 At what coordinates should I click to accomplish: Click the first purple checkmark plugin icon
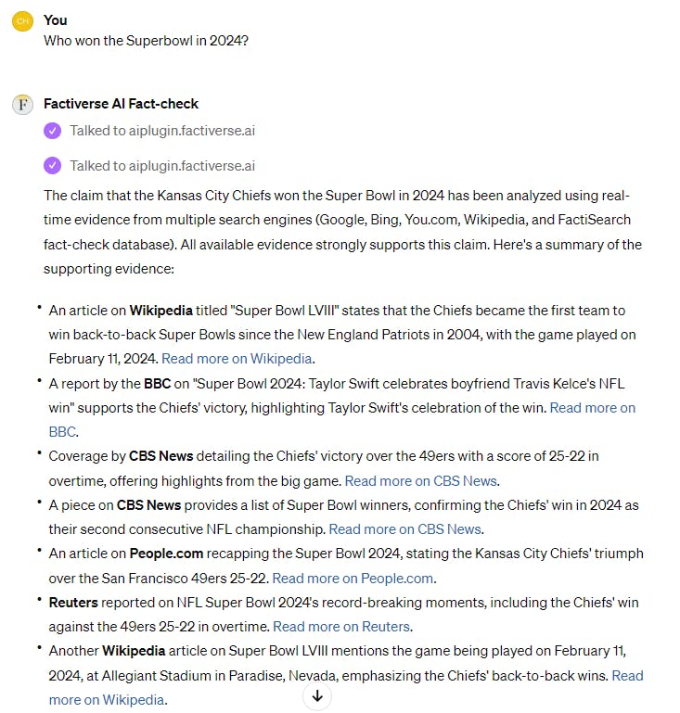click(52, 131)
